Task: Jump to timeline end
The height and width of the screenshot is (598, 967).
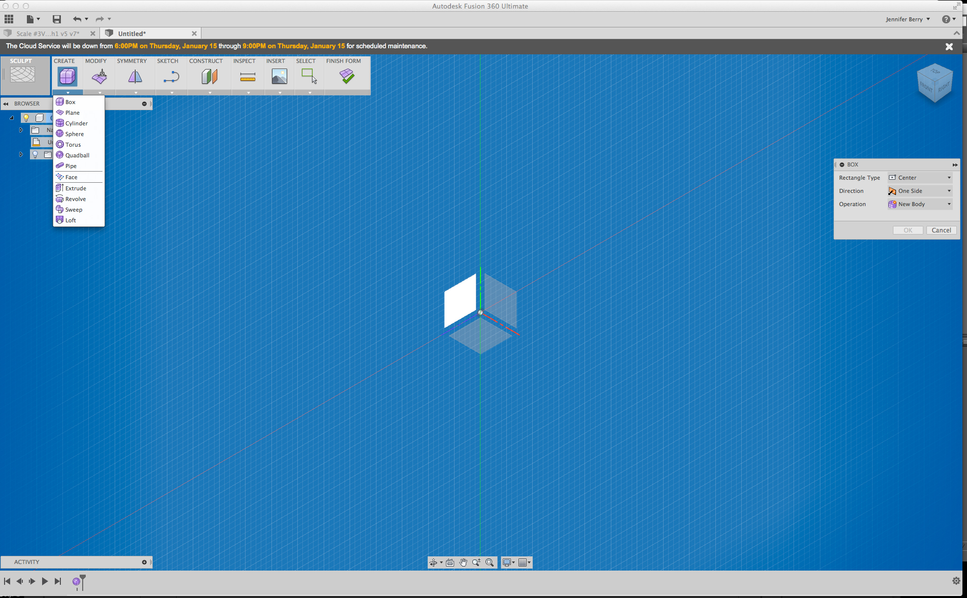Action: [x=58, y=581]
